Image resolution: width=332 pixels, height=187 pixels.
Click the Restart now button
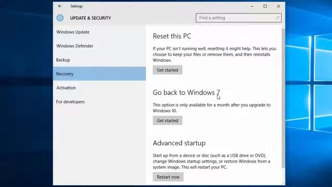[168, 177]
